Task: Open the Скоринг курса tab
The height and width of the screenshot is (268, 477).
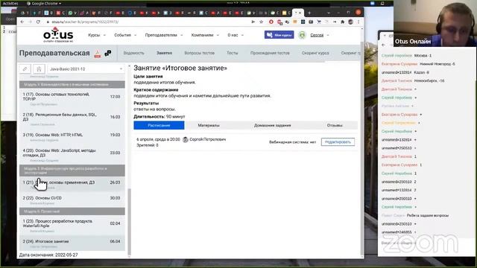Action: 315,53
